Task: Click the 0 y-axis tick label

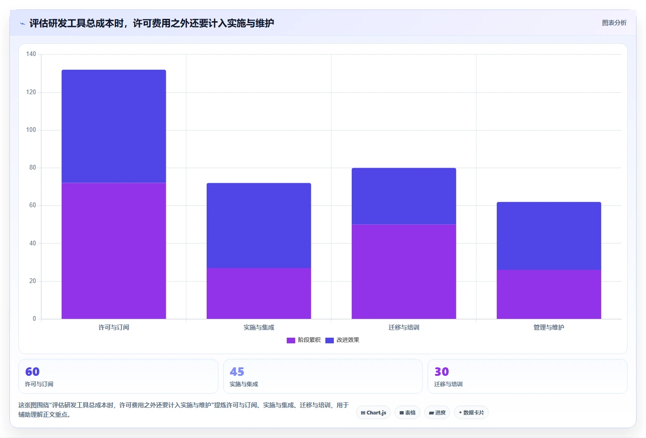Action: click(x=34, y=319)
